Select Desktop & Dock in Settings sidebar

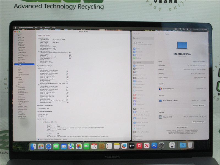(x=143, y=78)
